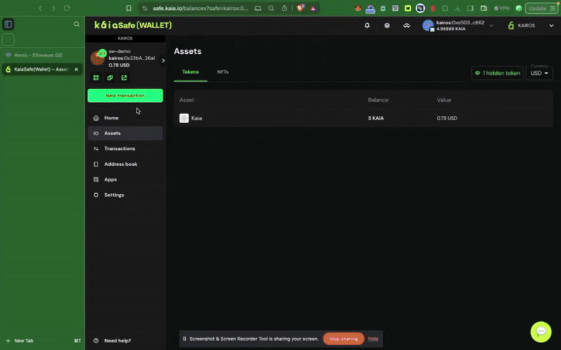Close the KaiaSafe(Wallet) tab
This screenshot has width=561, height=350.
[x=76, y=69]
